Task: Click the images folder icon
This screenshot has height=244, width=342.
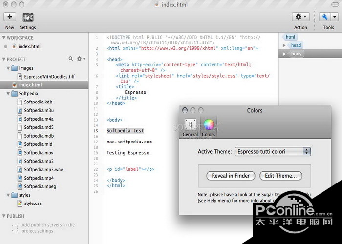Action: [14, 68]
